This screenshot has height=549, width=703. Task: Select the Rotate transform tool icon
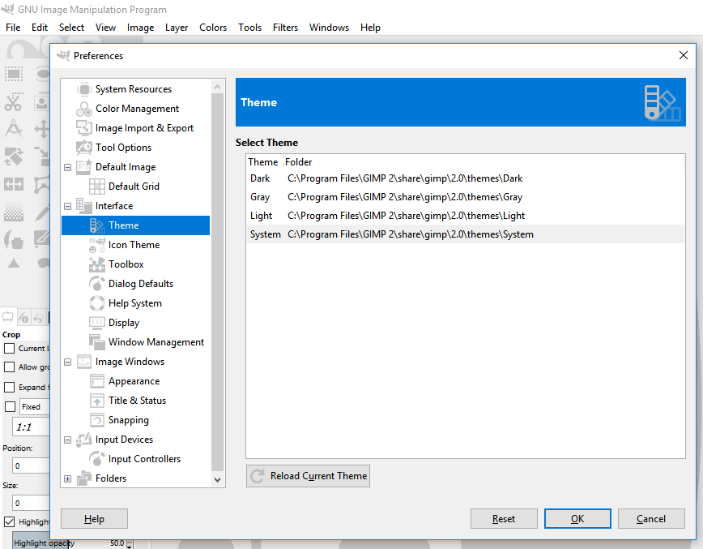[14, 157]
